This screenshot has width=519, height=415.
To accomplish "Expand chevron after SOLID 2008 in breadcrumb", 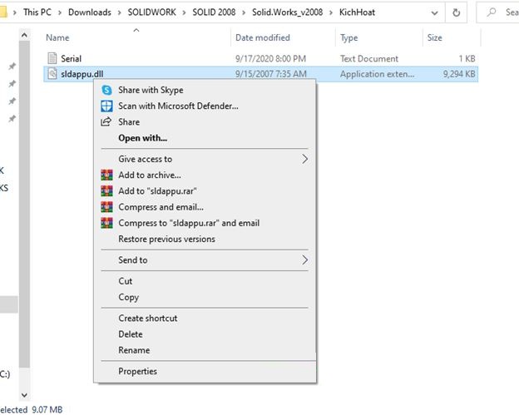I will (244, 12).
